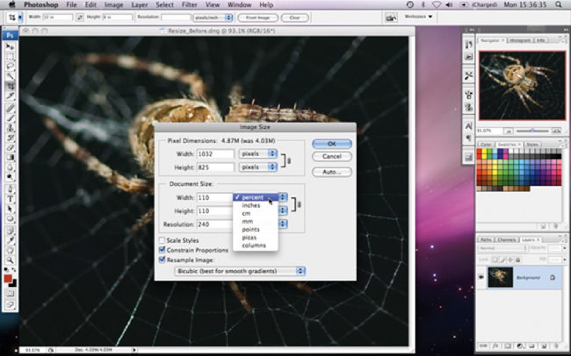The image size is (571, 356).
Task: Switch to the Histogram tab
Action: click(520, 40)
